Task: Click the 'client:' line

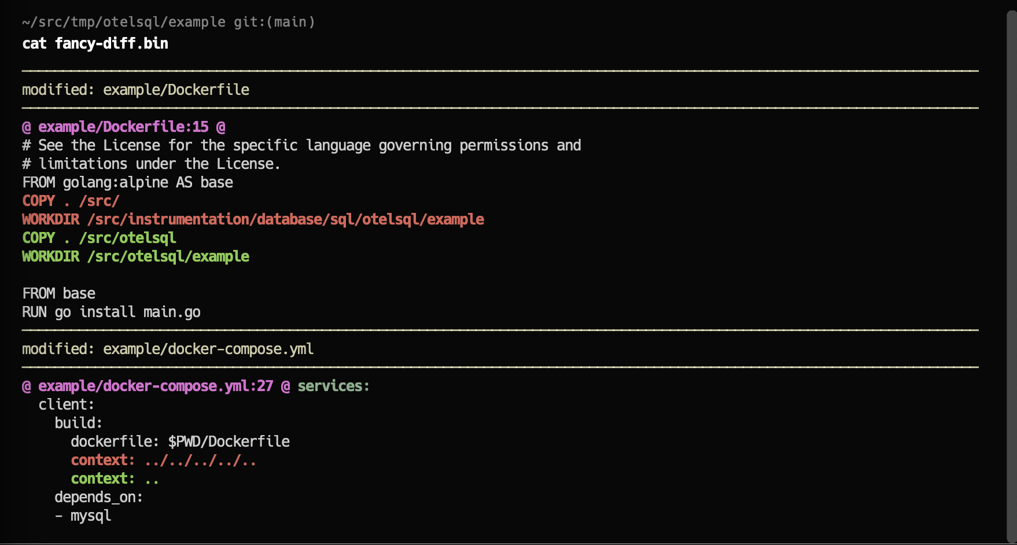Action: coord(67,404)
